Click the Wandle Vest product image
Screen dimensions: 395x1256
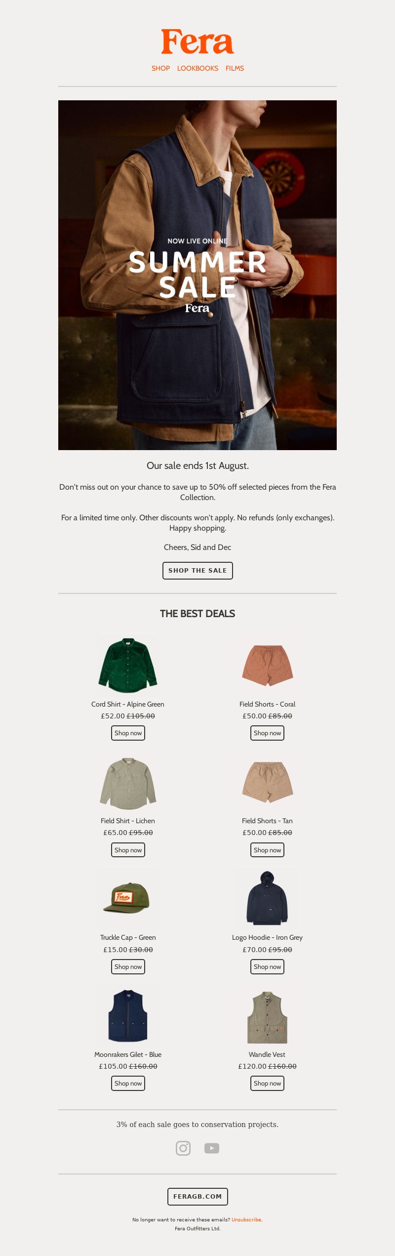pyautogui.click(x=267, y=1015)
